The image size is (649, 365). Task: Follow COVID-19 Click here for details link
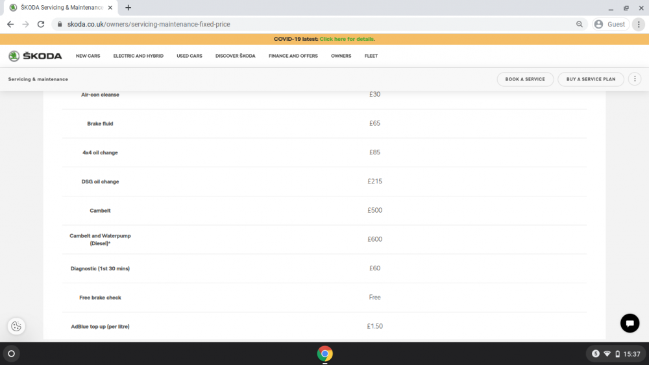[347, 39]
